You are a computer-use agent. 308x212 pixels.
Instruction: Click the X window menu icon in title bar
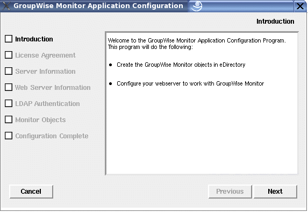click(x=6, y=6)
